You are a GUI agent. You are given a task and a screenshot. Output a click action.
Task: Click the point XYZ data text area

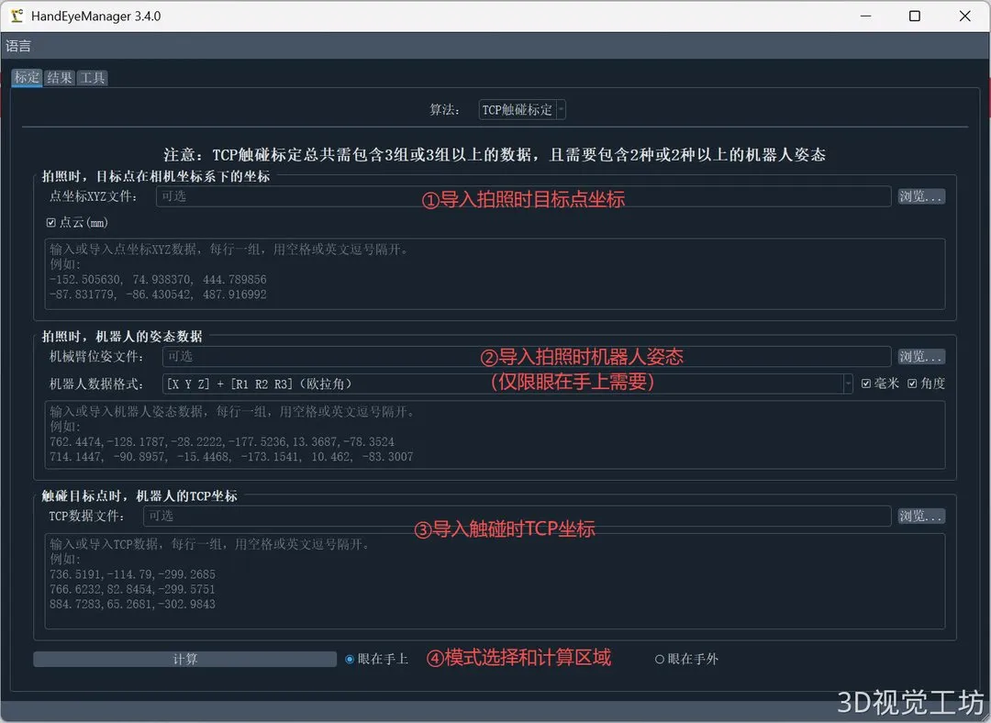495,273
